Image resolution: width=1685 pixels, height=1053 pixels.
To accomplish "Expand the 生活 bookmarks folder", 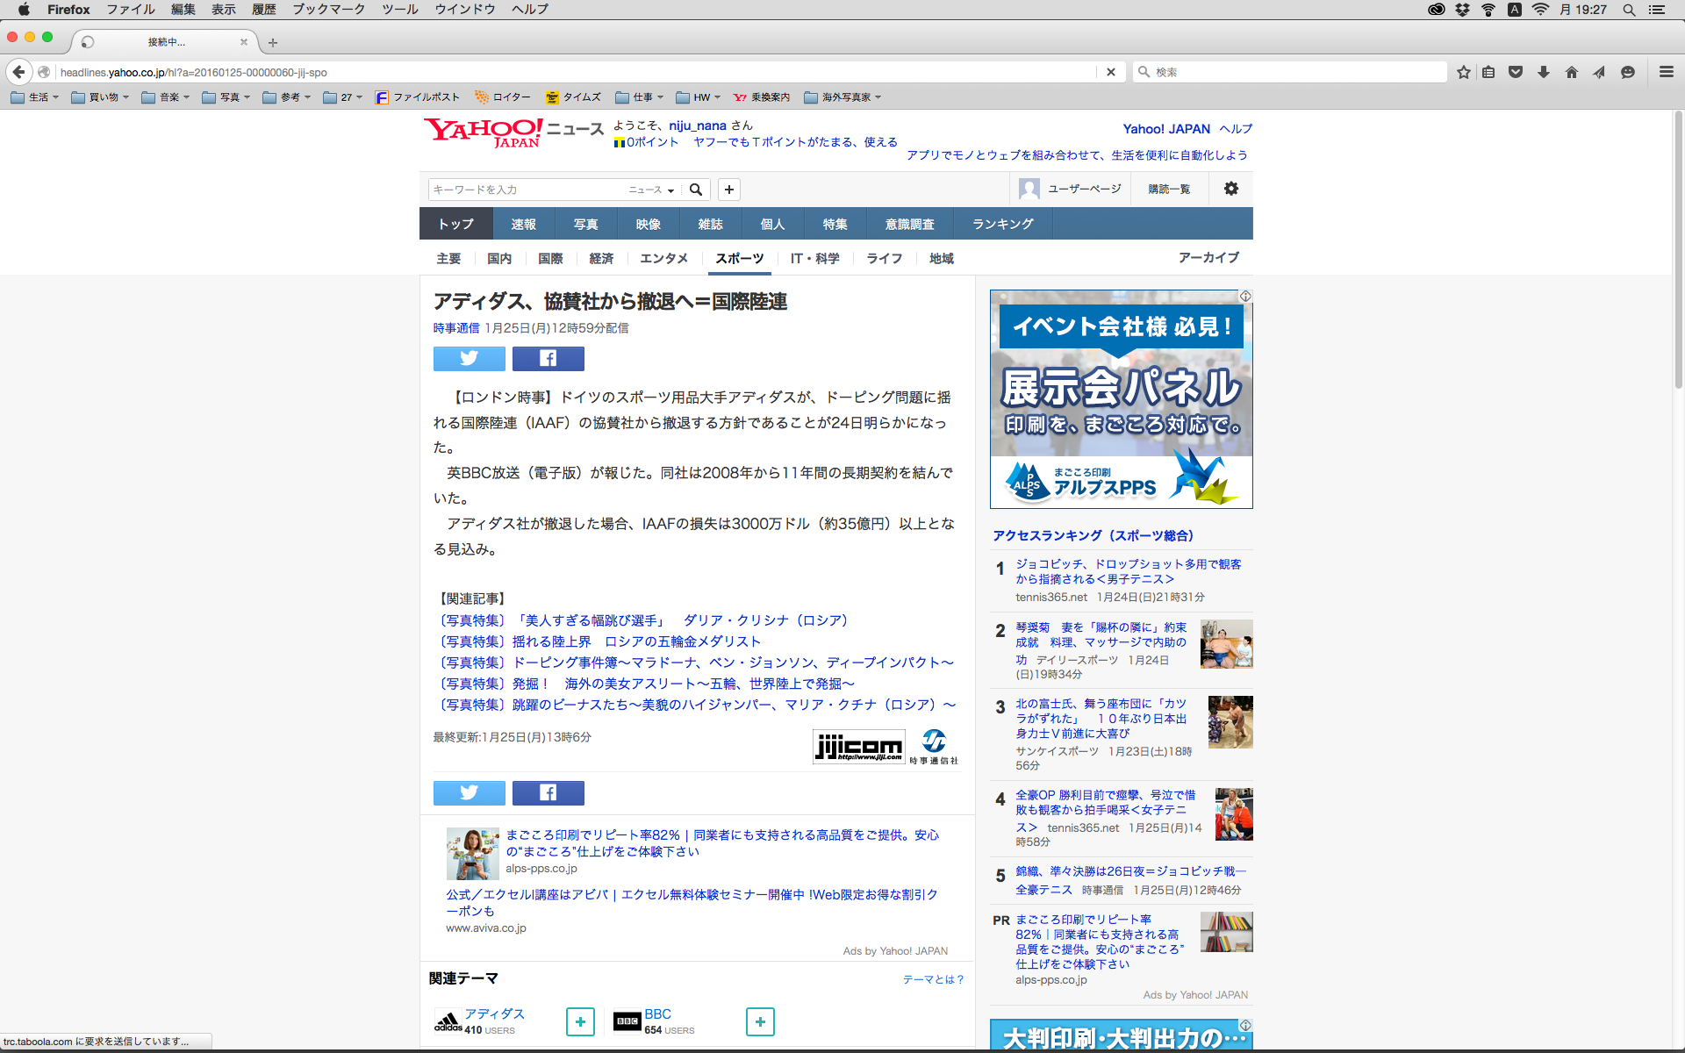I will 36,97.
